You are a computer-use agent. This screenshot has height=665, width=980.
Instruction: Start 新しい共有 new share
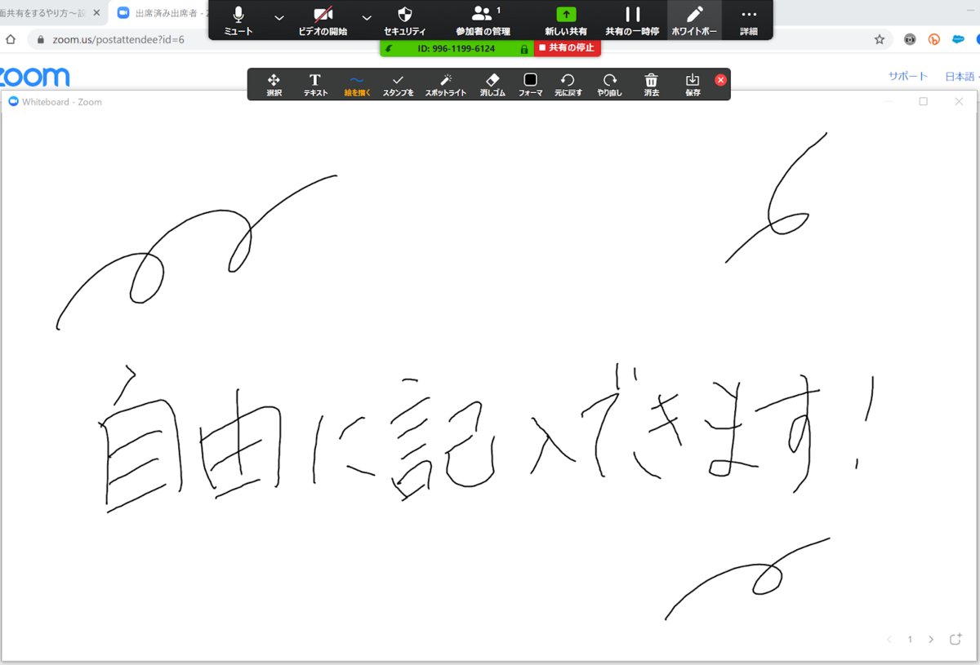coord(566,21)
